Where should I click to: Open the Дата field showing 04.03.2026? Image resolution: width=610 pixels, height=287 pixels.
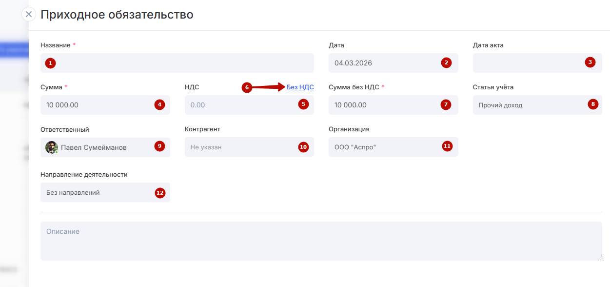385,63
